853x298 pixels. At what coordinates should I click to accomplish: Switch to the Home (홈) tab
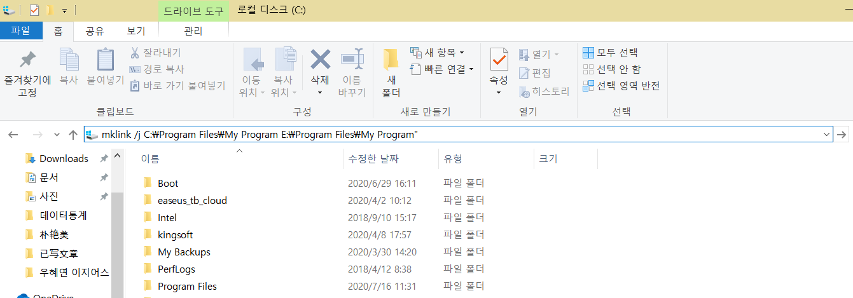(x=59, y=30)
